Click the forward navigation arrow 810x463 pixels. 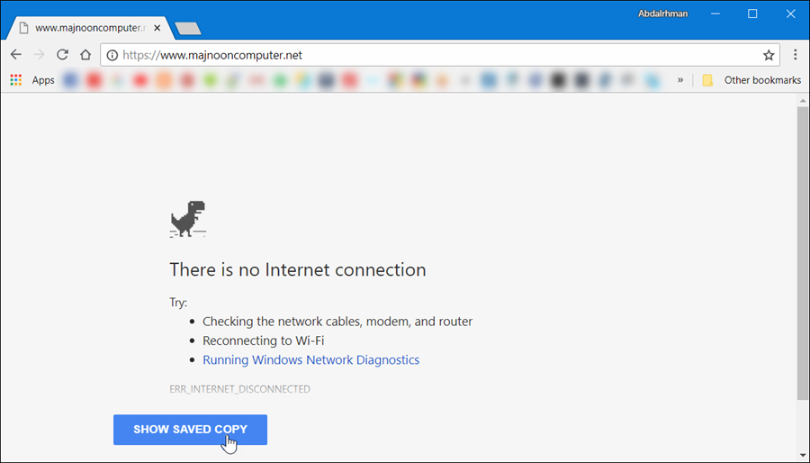tap(39, 55)
